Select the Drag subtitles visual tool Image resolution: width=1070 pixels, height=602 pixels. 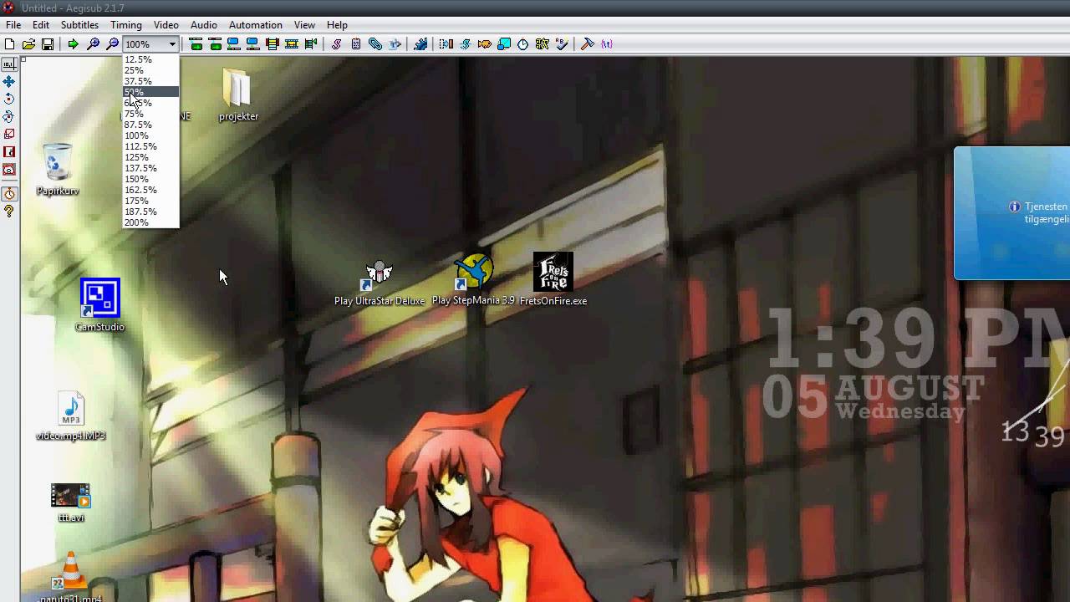coord(9,81)
